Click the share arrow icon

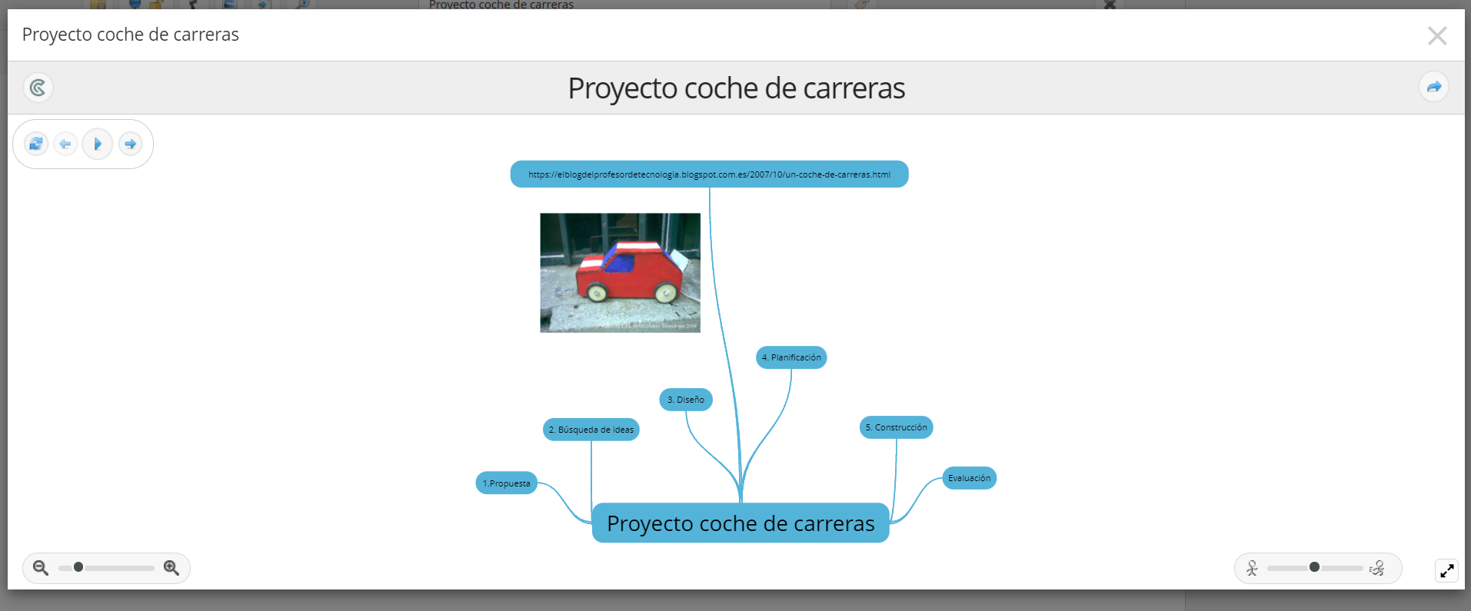point(1434,87)
